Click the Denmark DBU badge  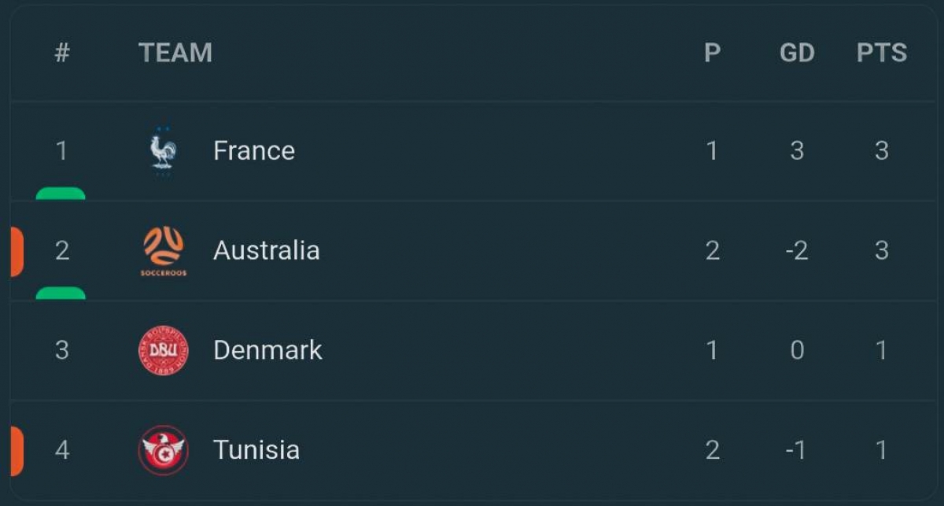tap(164, 350)
